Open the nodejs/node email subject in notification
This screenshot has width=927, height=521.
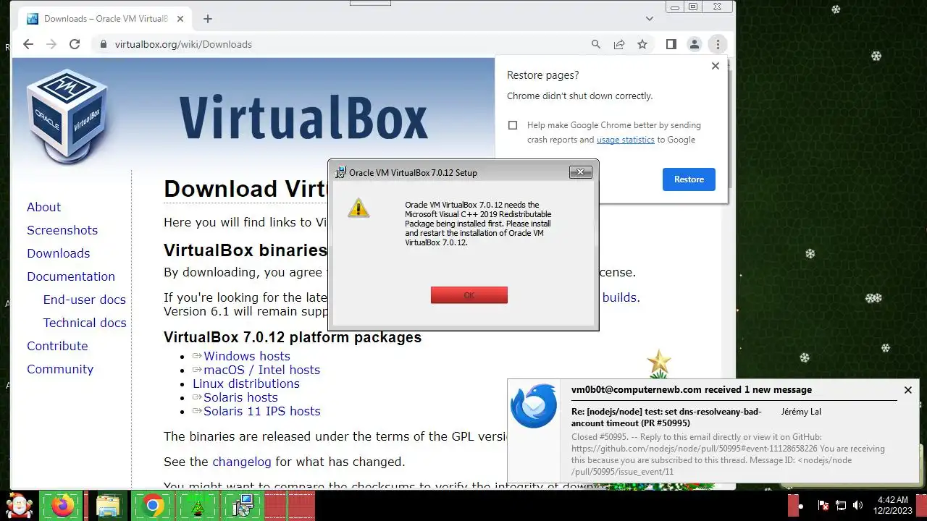point(666,417)
